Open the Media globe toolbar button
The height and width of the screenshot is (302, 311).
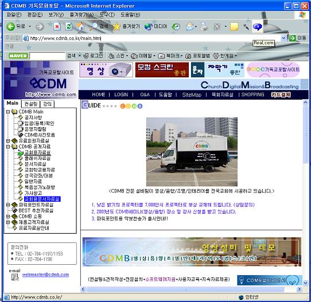click(x=155, y=26)
